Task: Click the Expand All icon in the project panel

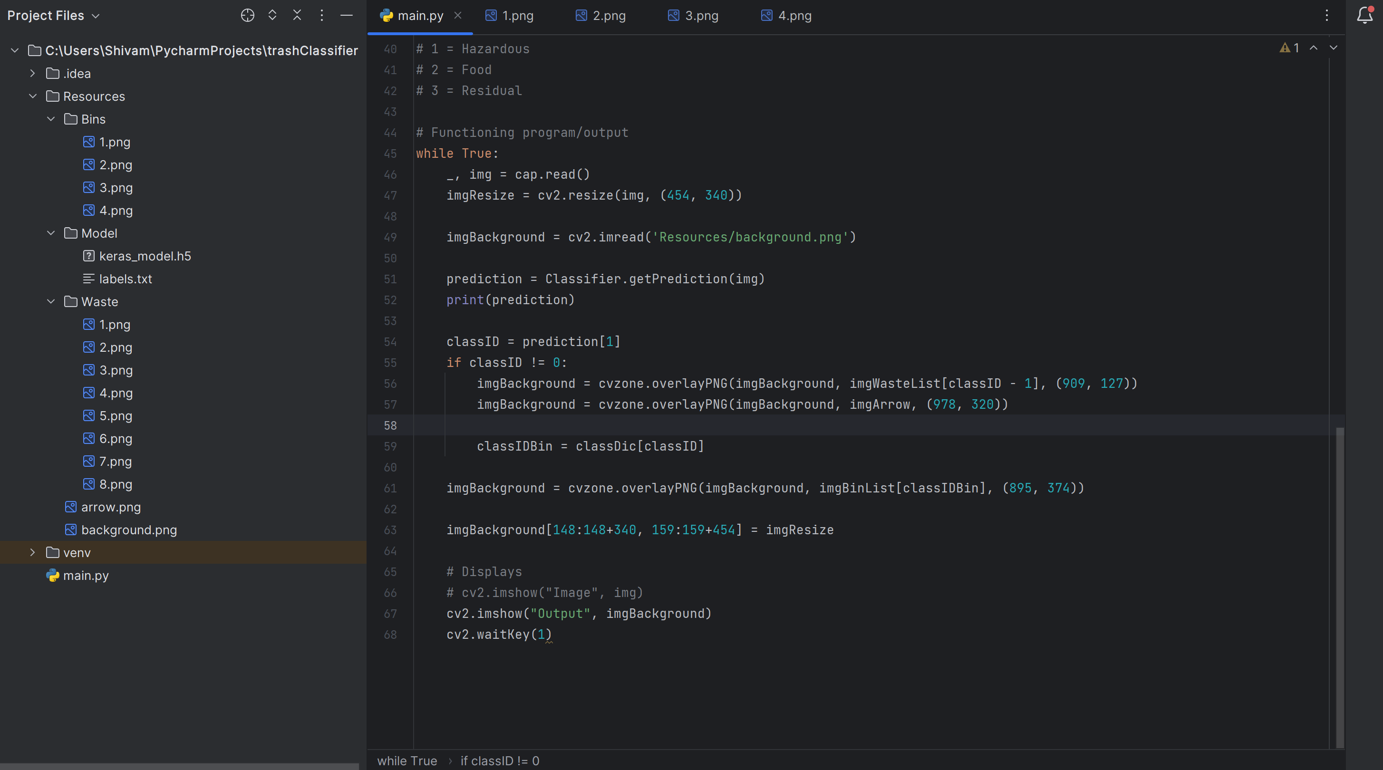Action: pos(272,16)
